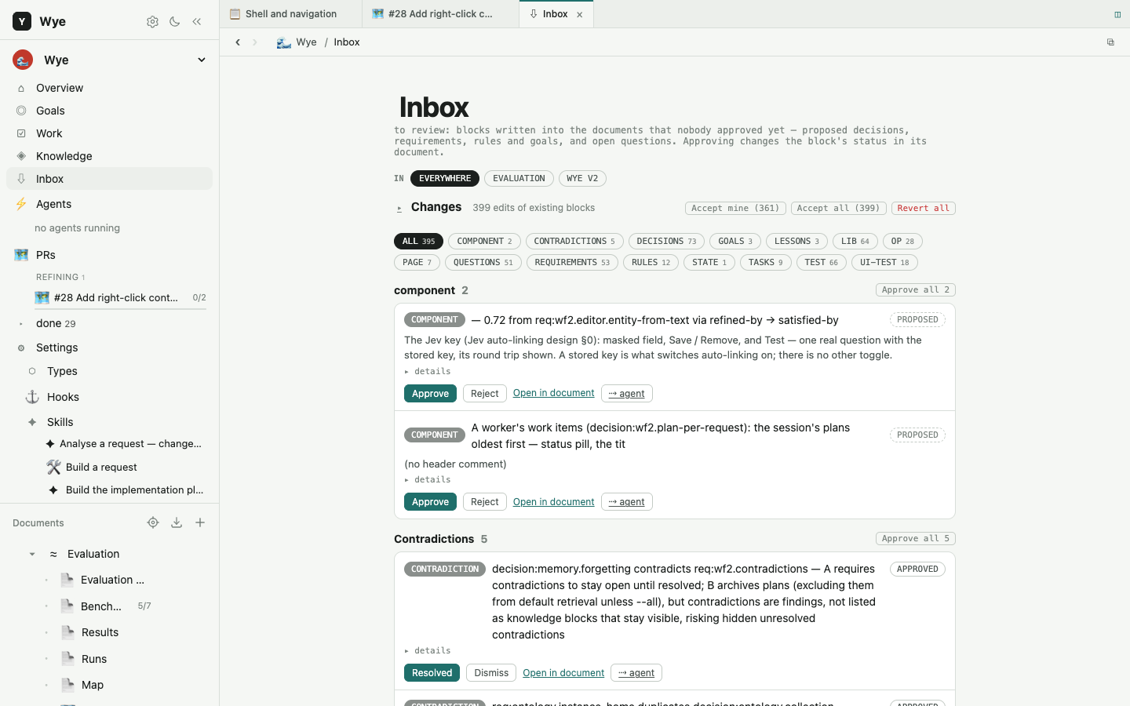Expand details of the Jev key component
This screenshot has height=706, width=1130.
(428, 372)
